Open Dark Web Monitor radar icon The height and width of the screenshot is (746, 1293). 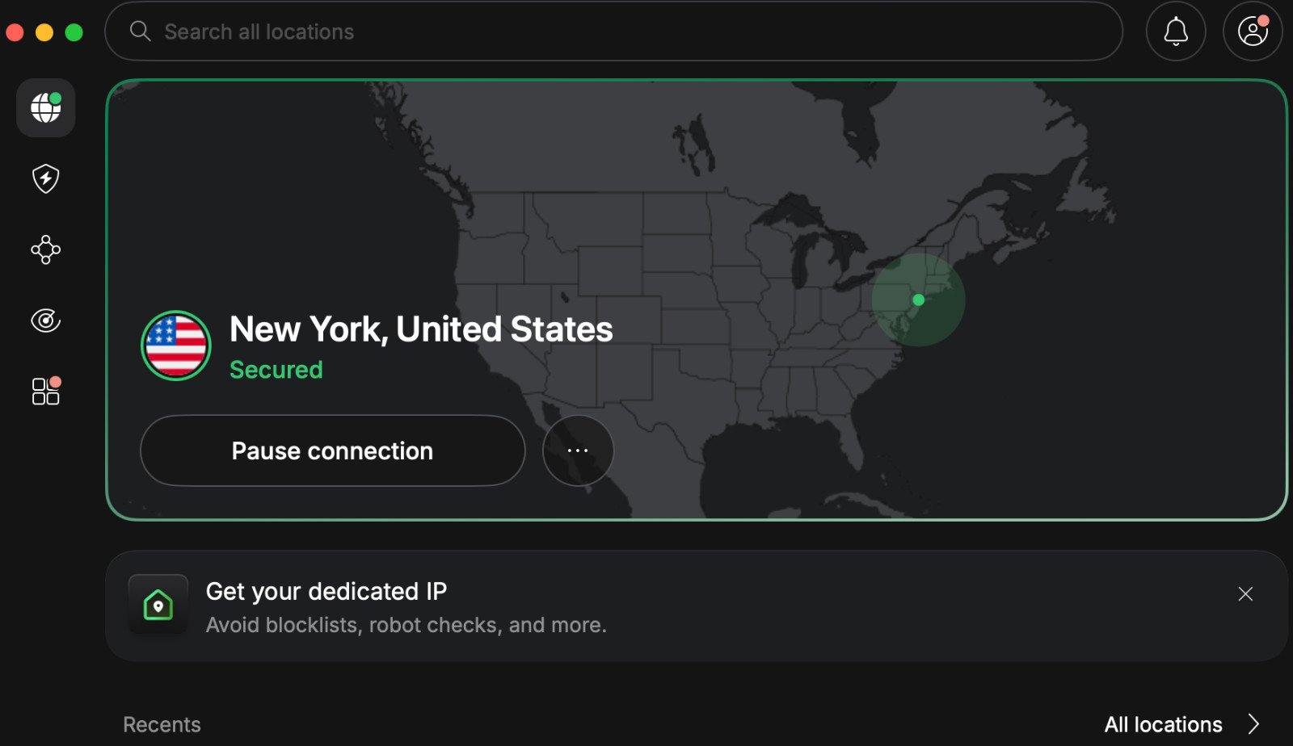tap(46, 321)
